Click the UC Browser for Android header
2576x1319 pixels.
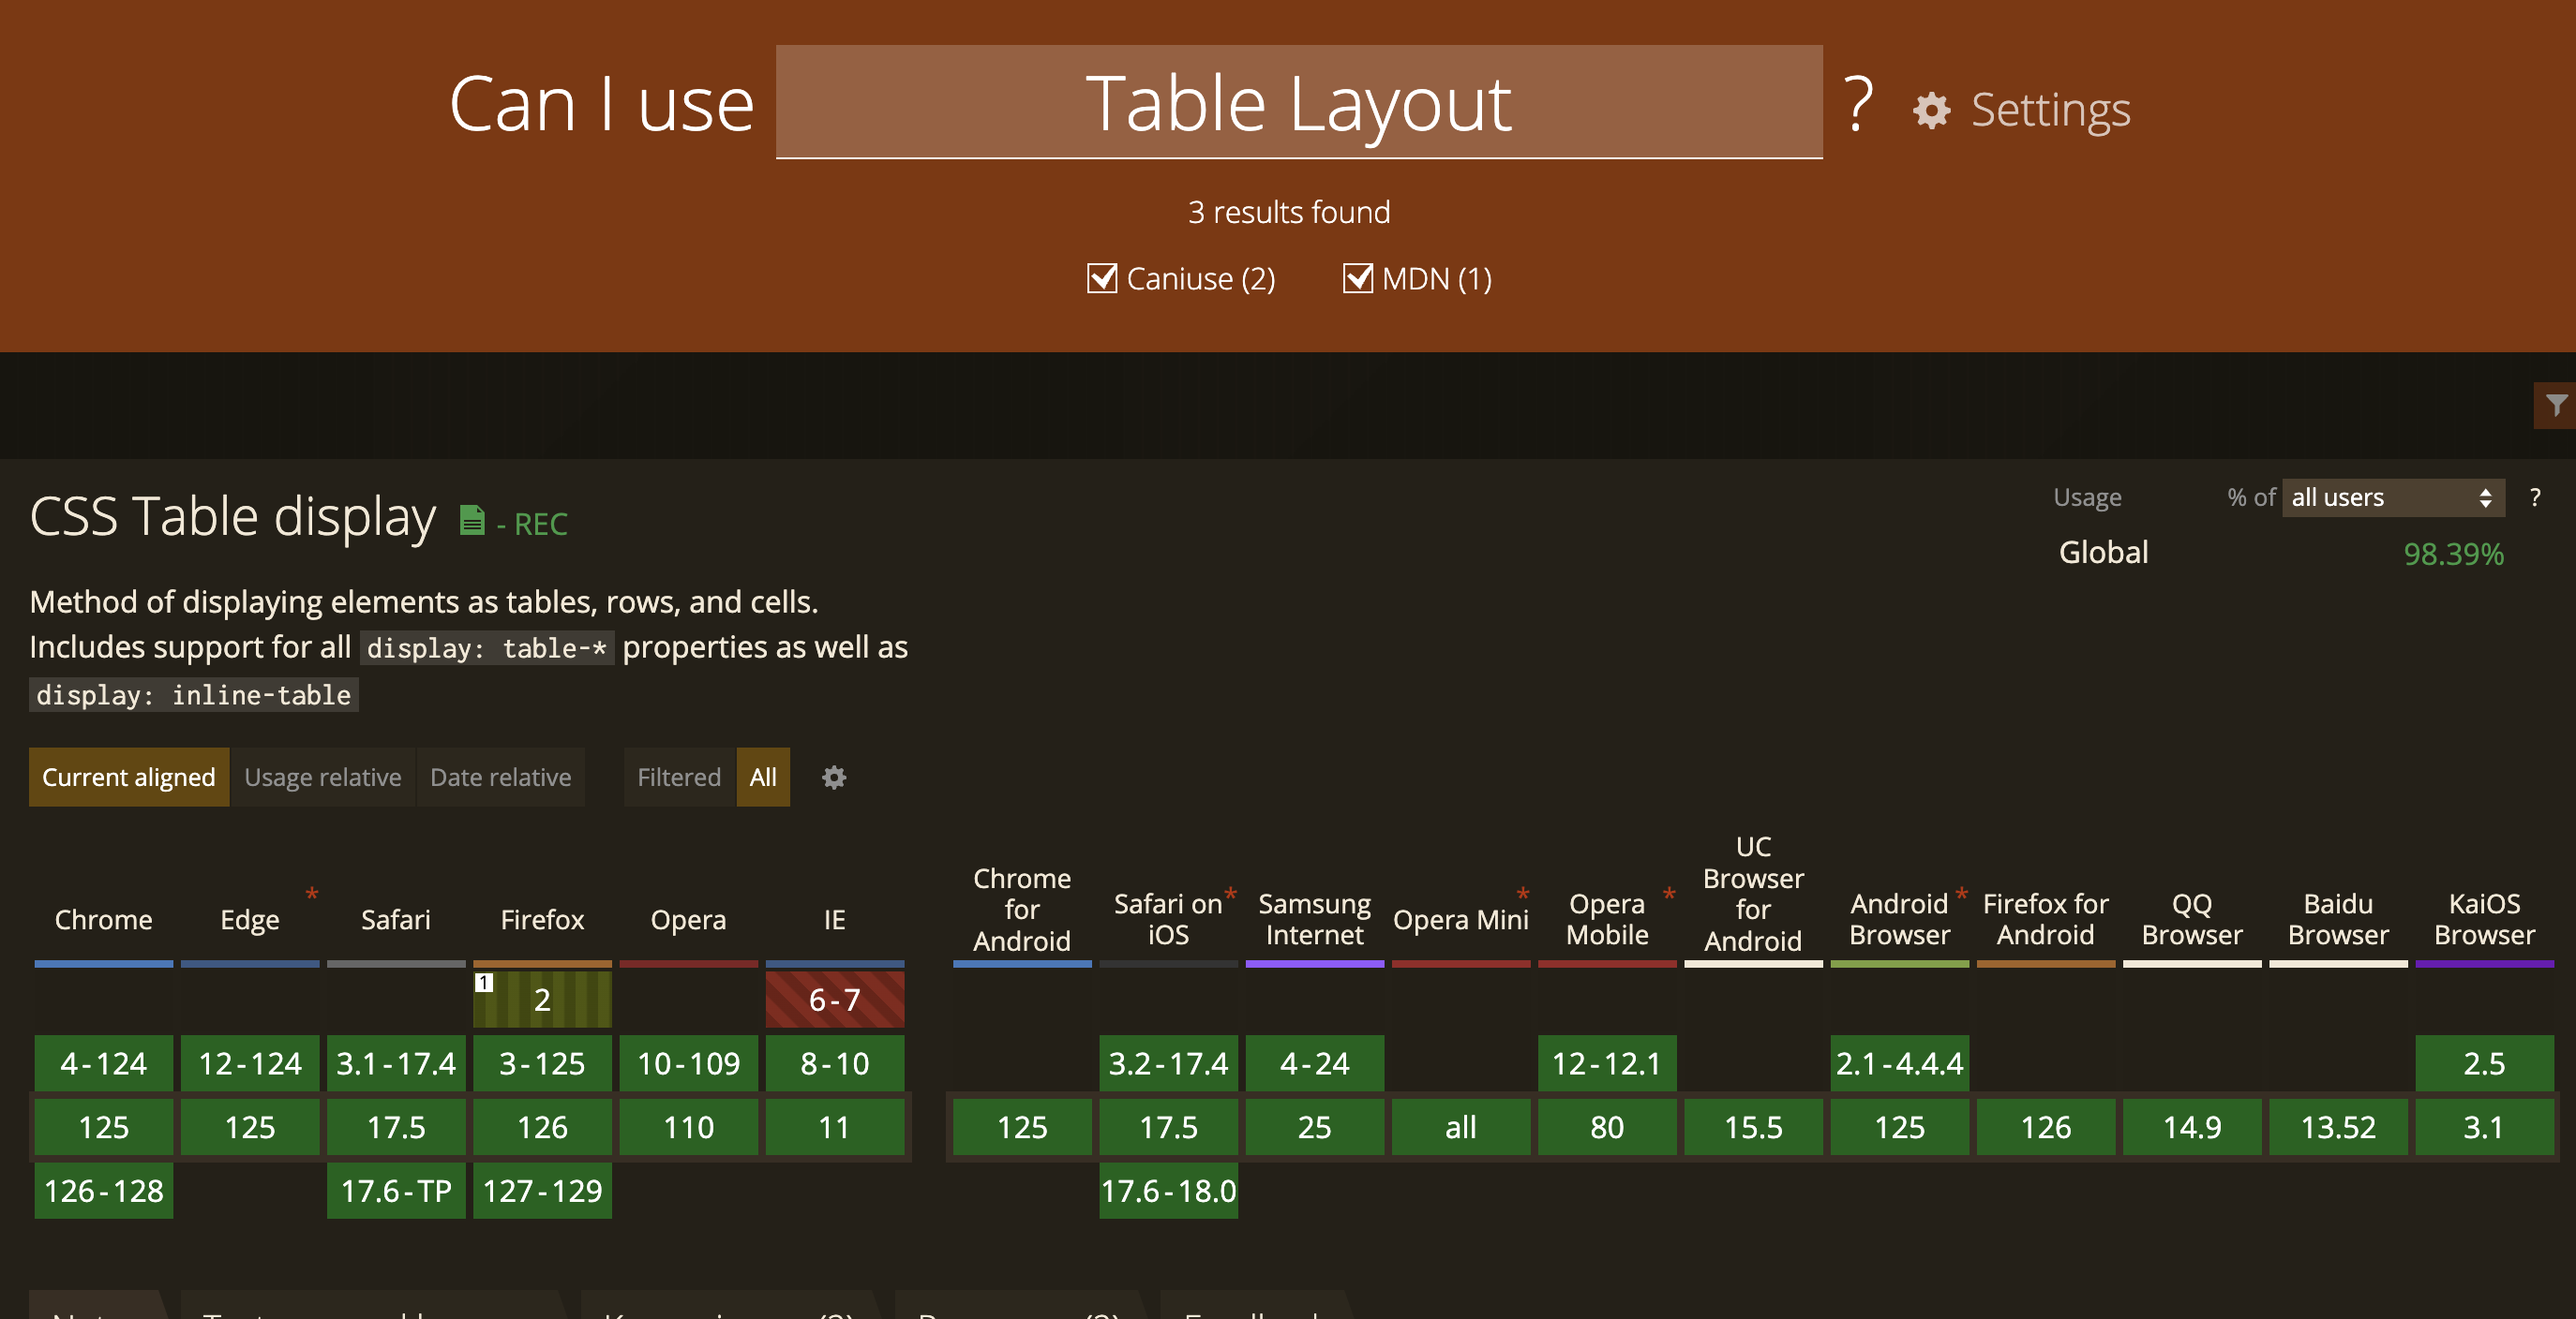(1753, 895)
